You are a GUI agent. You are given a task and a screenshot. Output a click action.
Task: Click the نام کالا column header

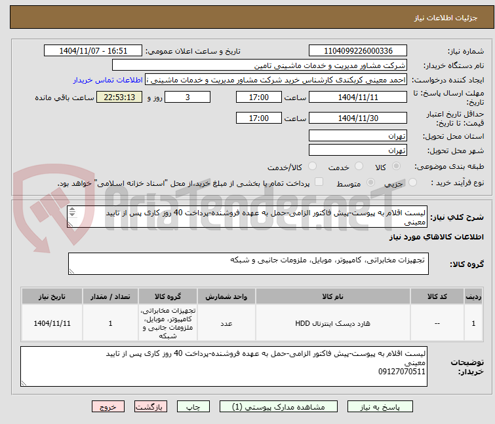coord(333,296)
